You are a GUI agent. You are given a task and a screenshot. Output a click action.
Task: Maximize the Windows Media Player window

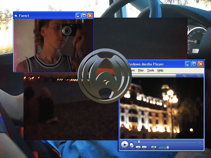point(194,64)
